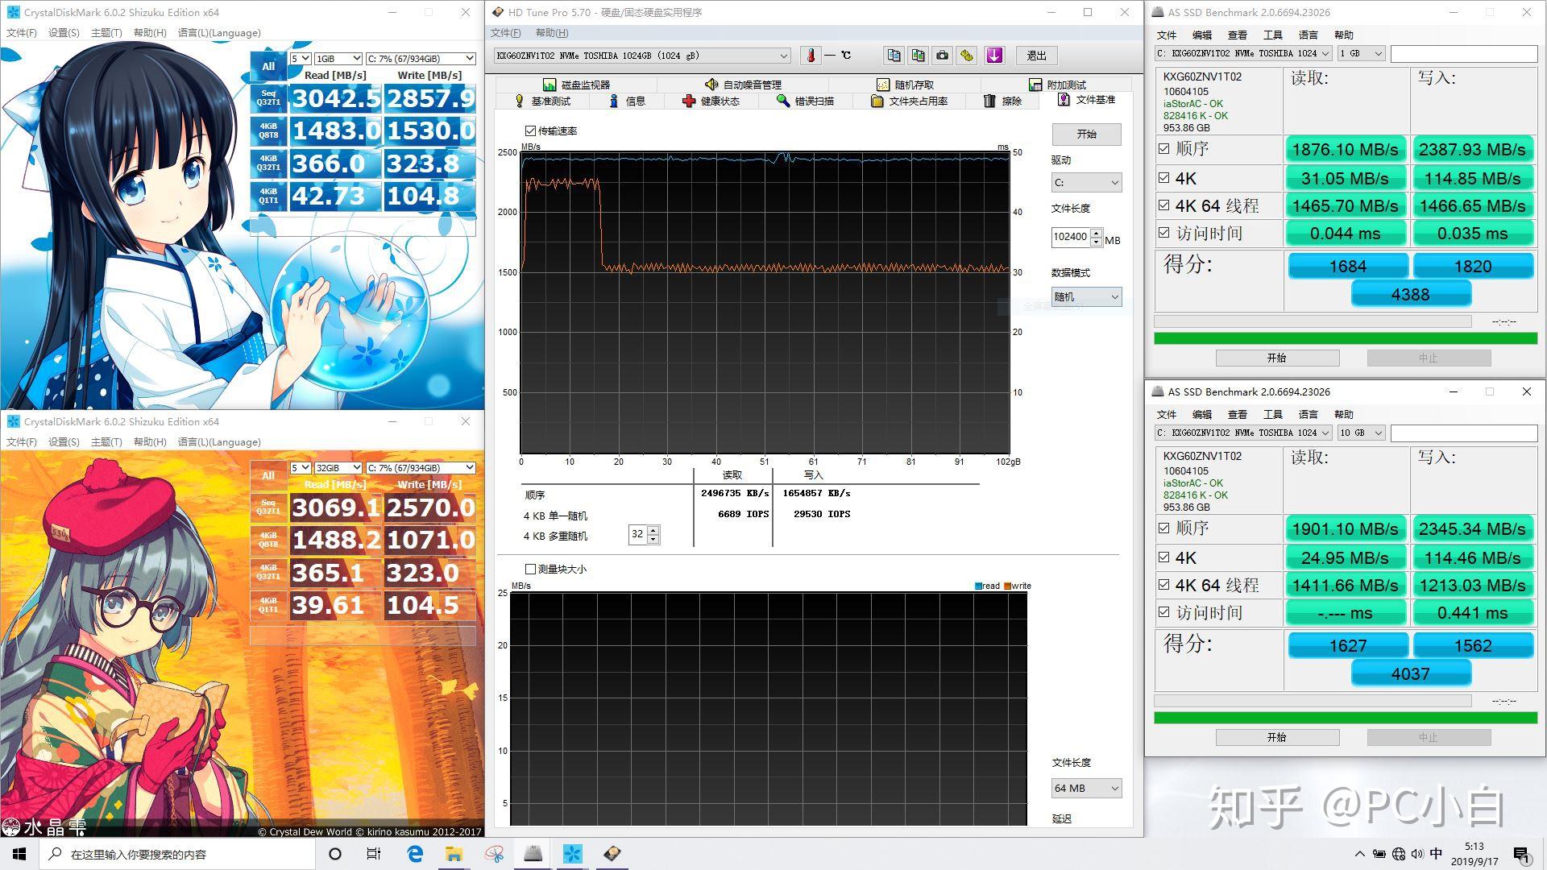Uncheck 4K 64 线程 in top AS SSD window

[x=1163, y=205]
